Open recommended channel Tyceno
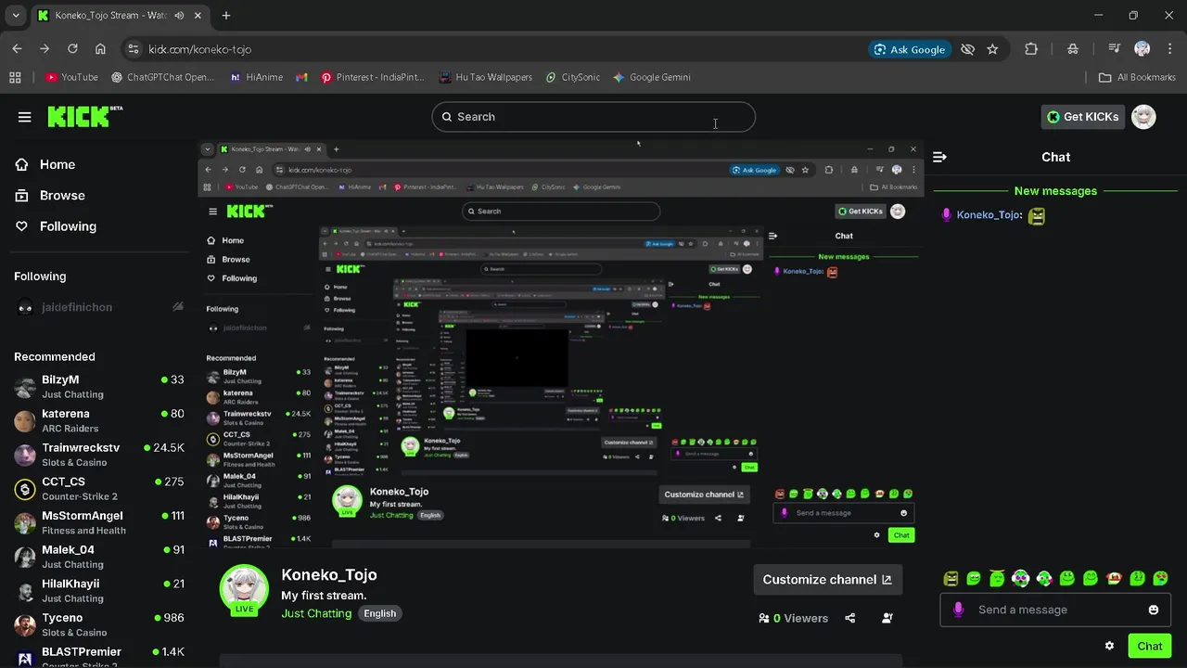1187x668 pixels. click(x=98, y=624)
